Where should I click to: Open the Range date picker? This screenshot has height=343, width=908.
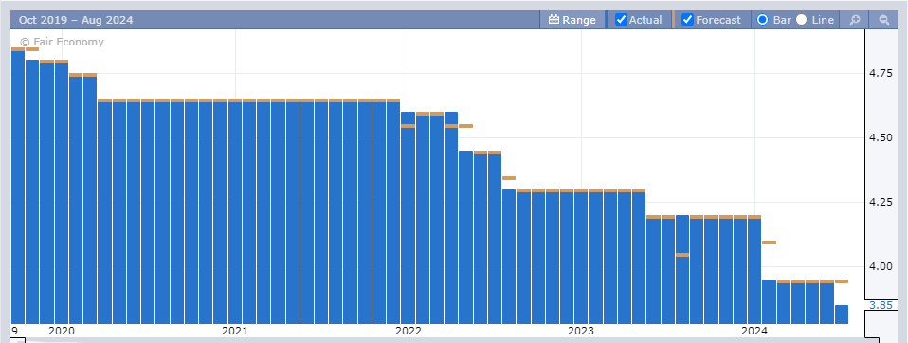(x=572, y=20)
